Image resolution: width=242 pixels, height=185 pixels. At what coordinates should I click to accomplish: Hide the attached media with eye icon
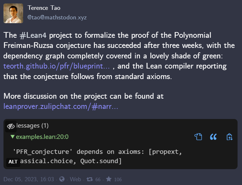click(11, 126)
